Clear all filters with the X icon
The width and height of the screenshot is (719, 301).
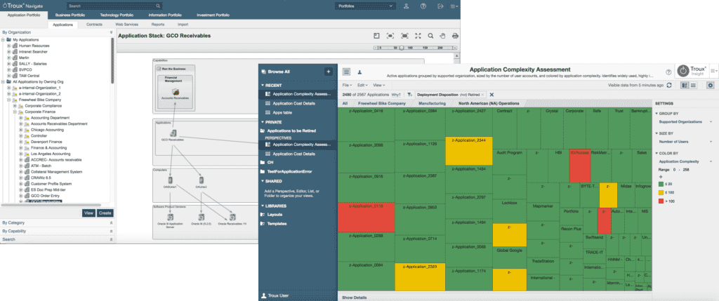pyautogui.click(x=492, y=95)
